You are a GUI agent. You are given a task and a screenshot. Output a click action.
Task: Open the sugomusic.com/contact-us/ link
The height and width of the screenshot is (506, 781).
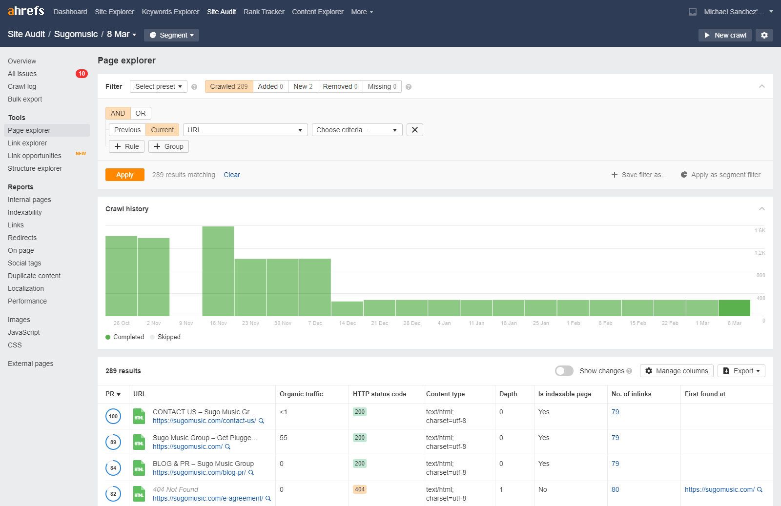pos(204,421)
